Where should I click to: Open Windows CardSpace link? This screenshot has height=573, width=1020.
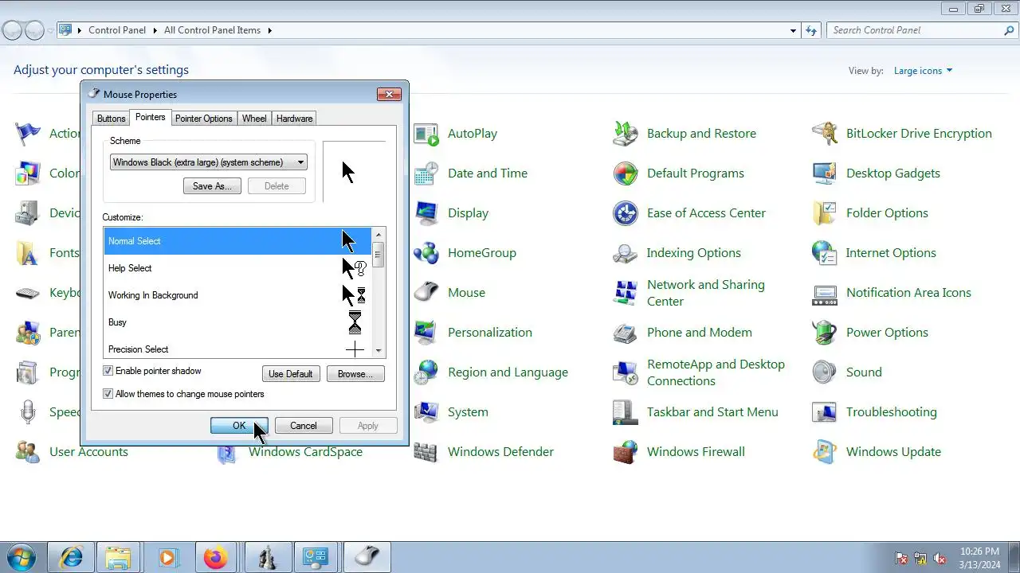(x=305, y=452)
